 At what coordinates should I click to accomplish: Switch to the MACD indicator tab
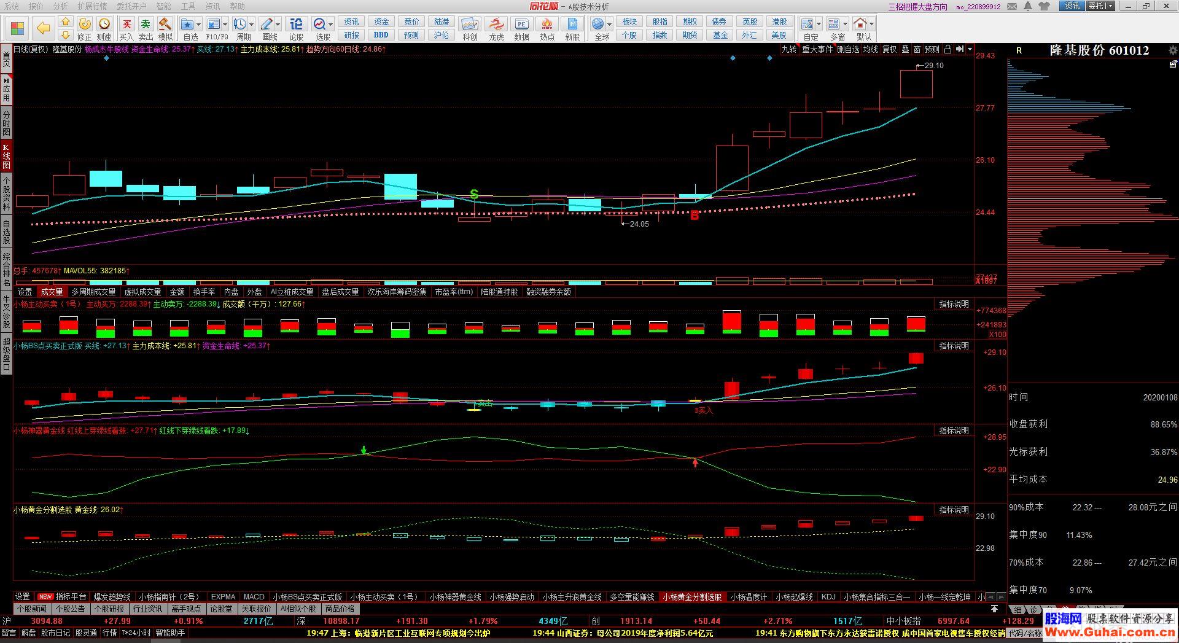click(254, 597)
